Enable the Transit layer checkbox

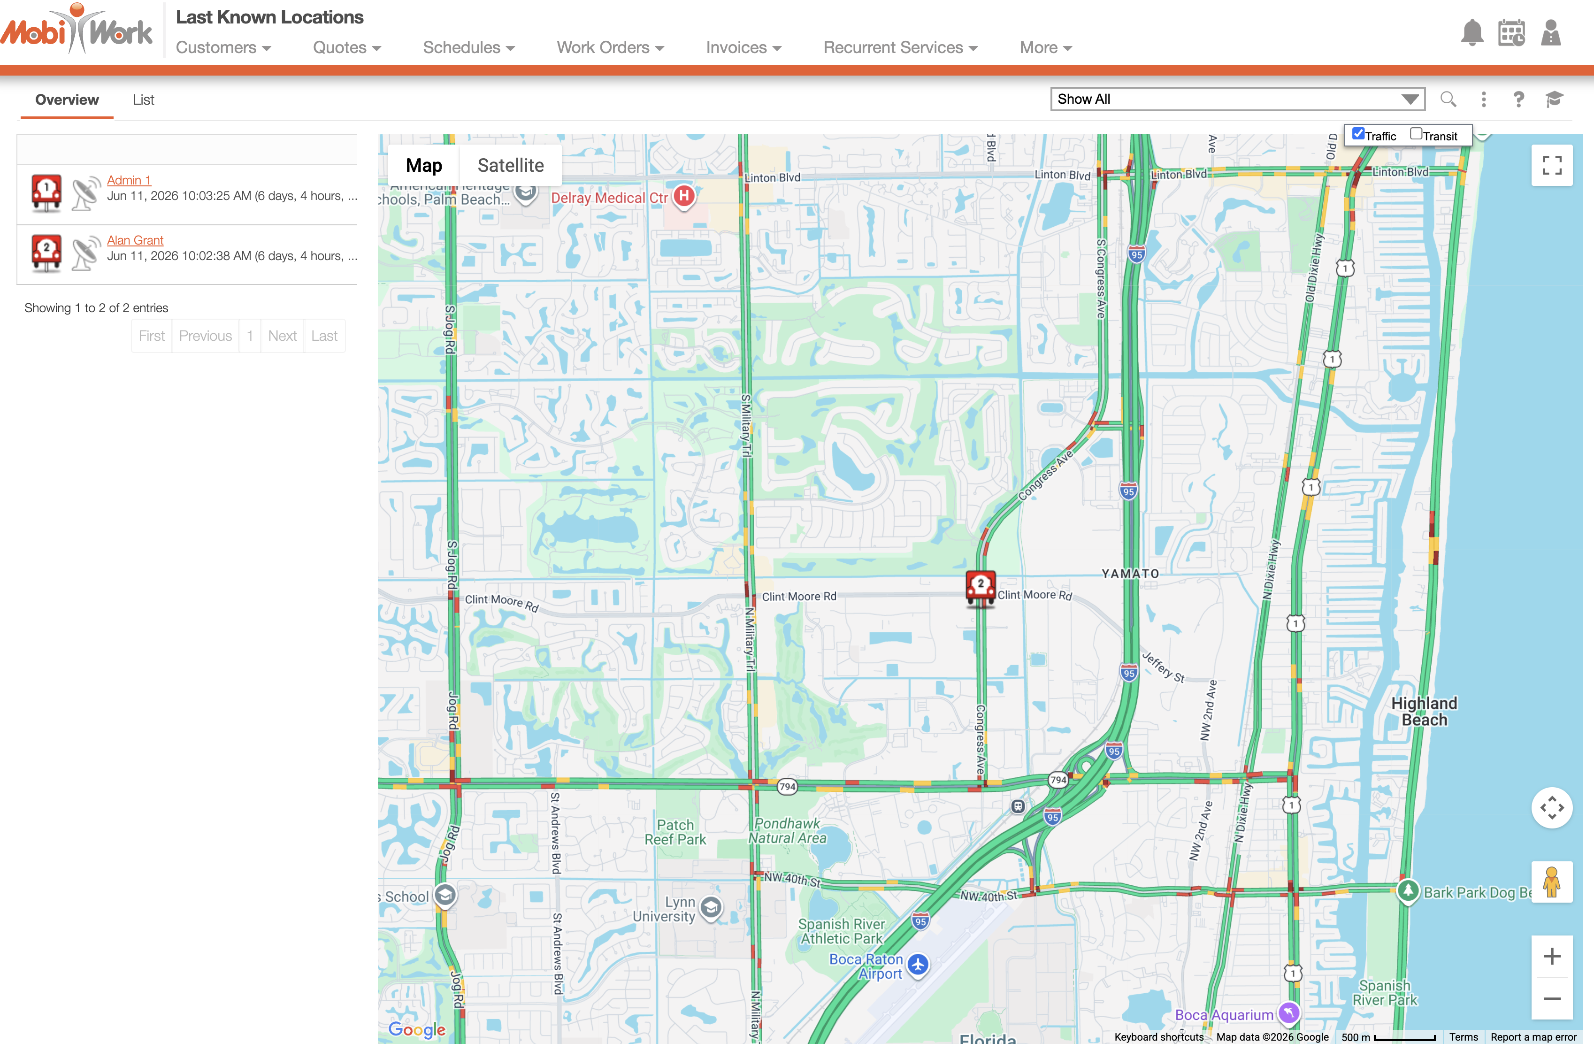(1416, 134)
